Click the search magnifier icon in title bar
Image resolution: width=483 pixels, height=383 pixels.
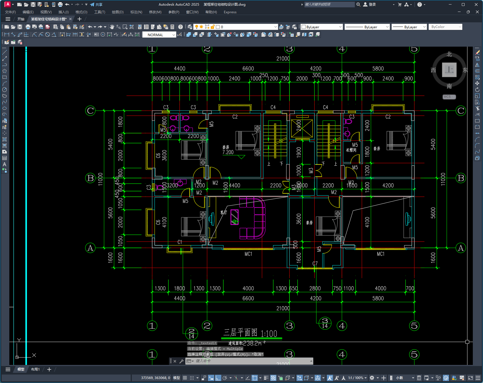click(359, 5)
